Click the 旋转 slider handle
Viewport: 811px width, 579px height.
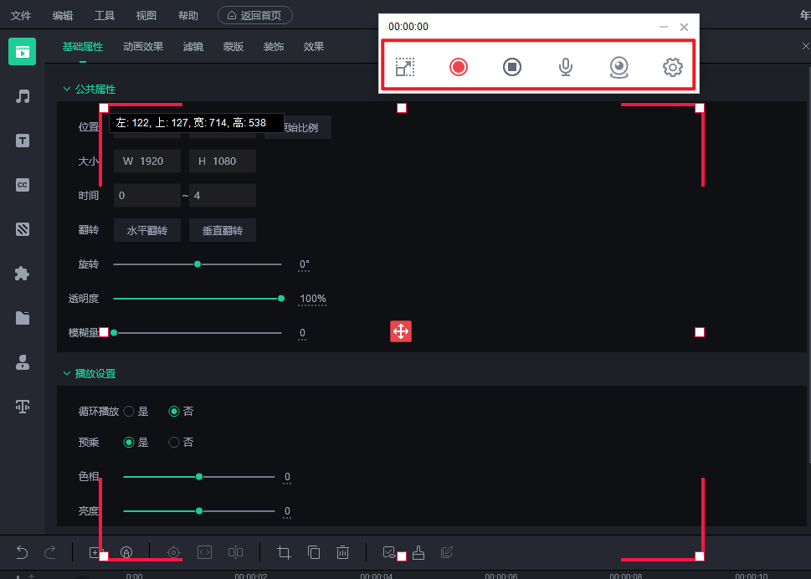click(198, 264)
